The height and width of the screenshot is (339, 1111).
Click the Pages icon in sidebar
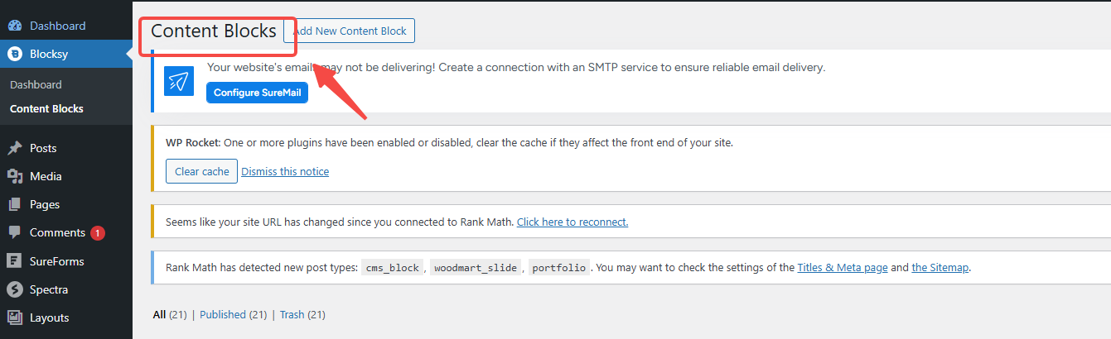point(14,204)
